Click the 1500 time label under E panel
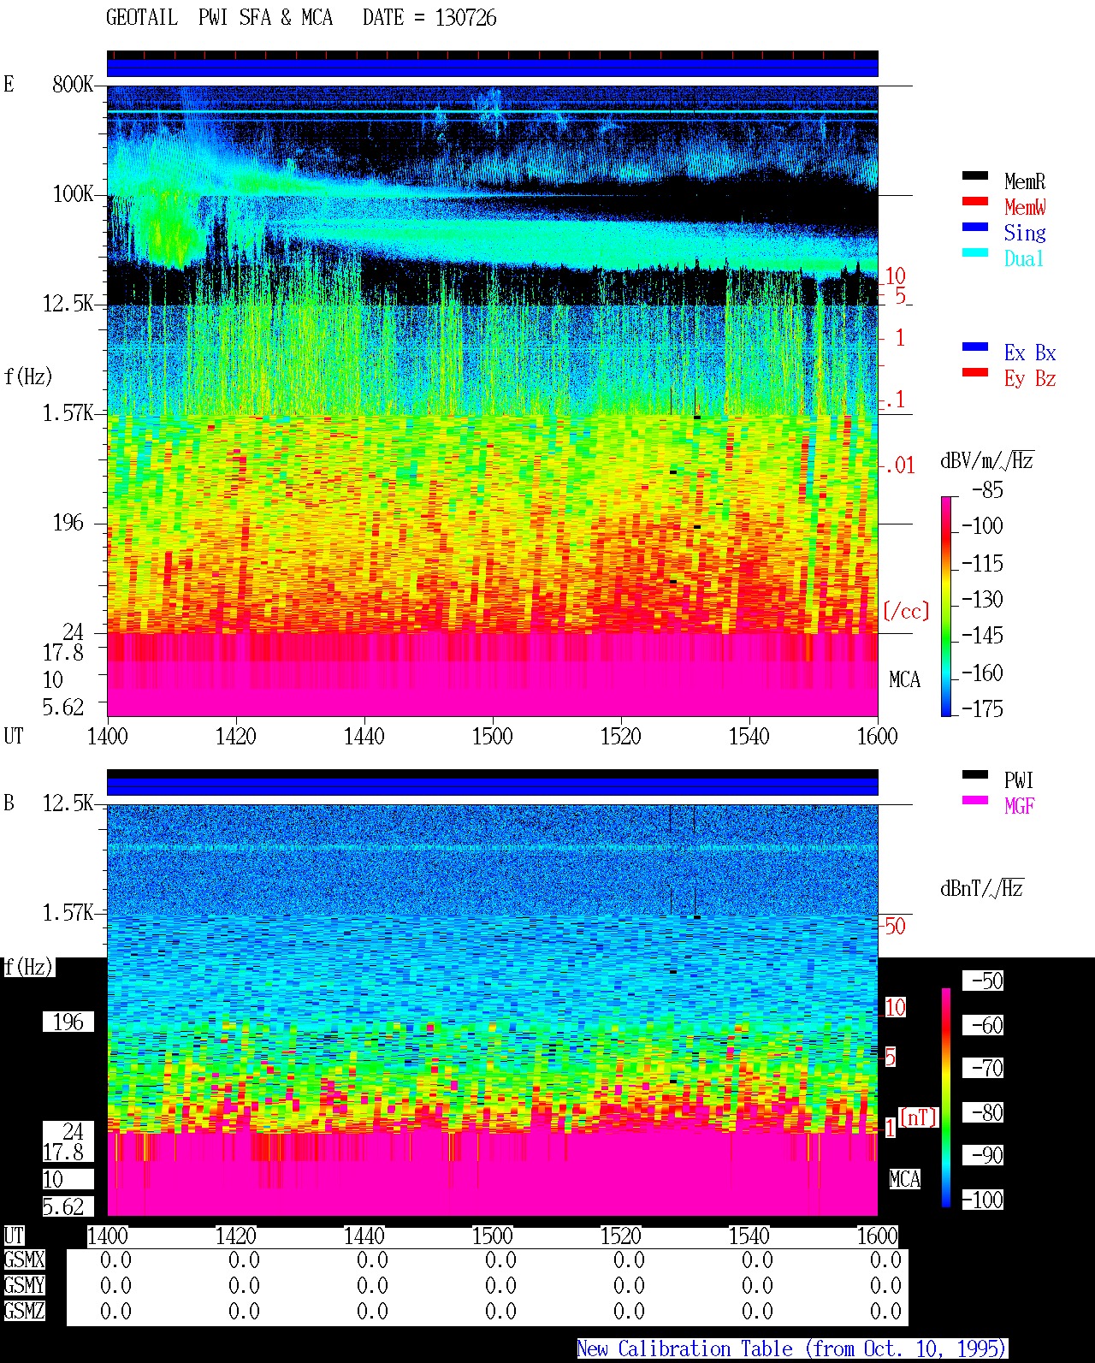1095x1363 pixels. (x=492, y=737)
